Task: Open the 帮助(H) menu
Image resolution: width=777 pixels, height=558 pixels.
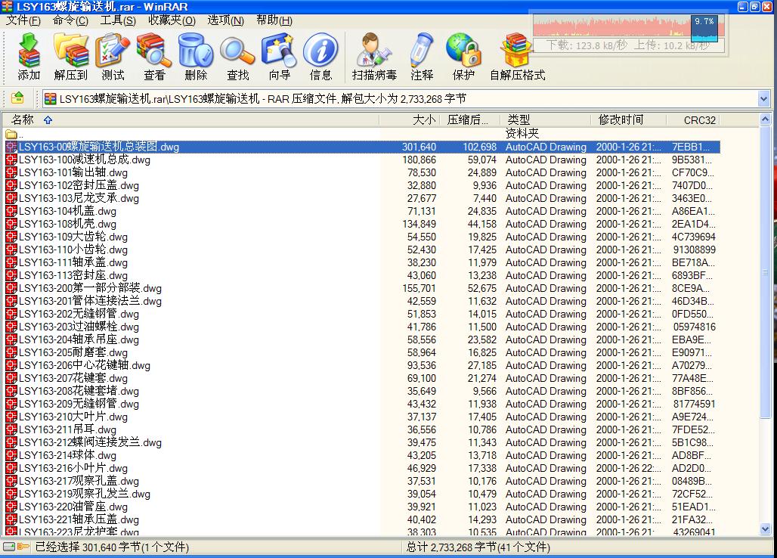Action: [x=274, y=20]
